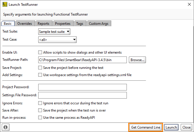194x132 pixels.
Task: Click the 'TestRunner Path:' label
Action: 15,60
